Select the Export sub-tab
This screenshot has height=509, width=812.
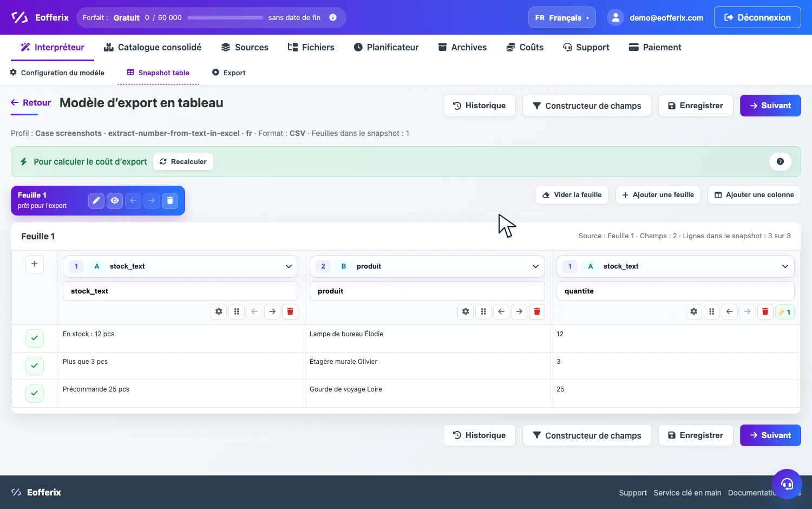[229, 73]
